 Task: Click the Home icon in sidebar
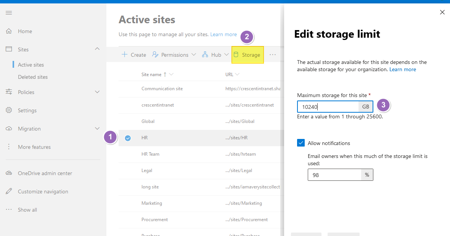9,31
